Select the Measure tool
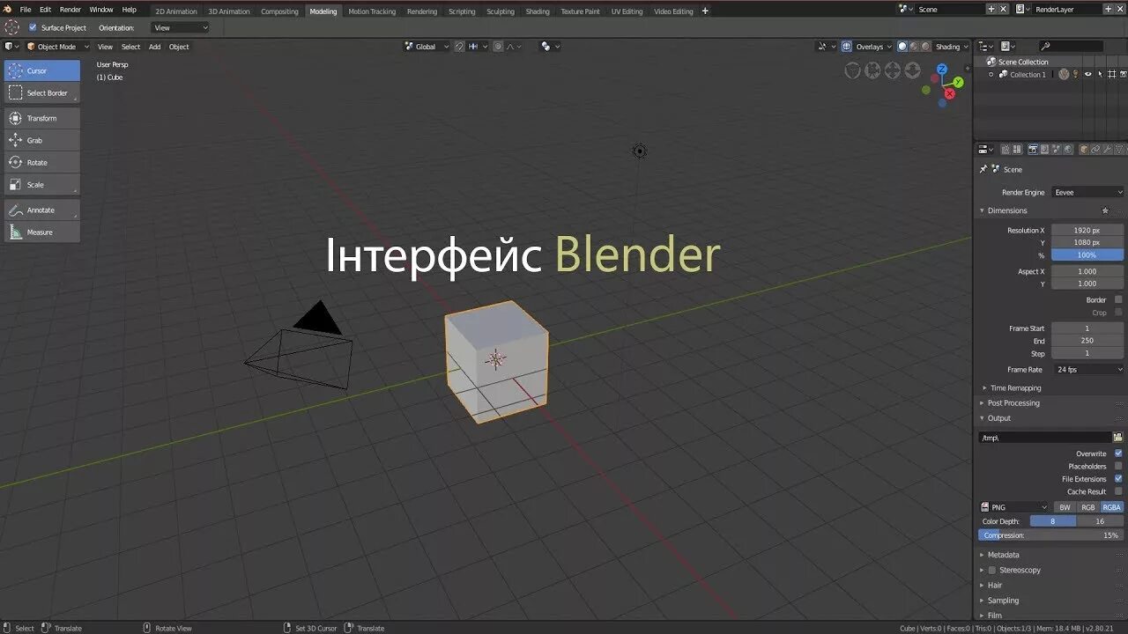 [41, 232]
